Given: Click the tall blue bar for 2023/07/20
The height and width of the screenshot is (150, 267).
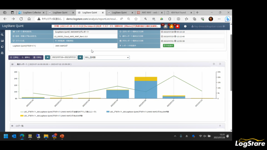Looking at the screenshot, I should click(x=146, y=90).
